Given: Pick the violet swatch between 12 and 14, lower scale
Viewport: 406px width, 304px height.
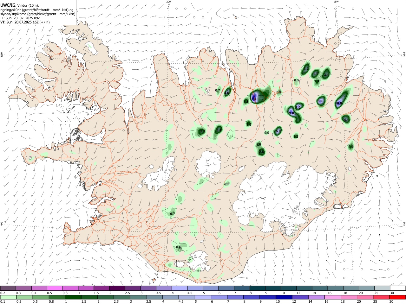Looking at the screenshot, I should 300,297.
